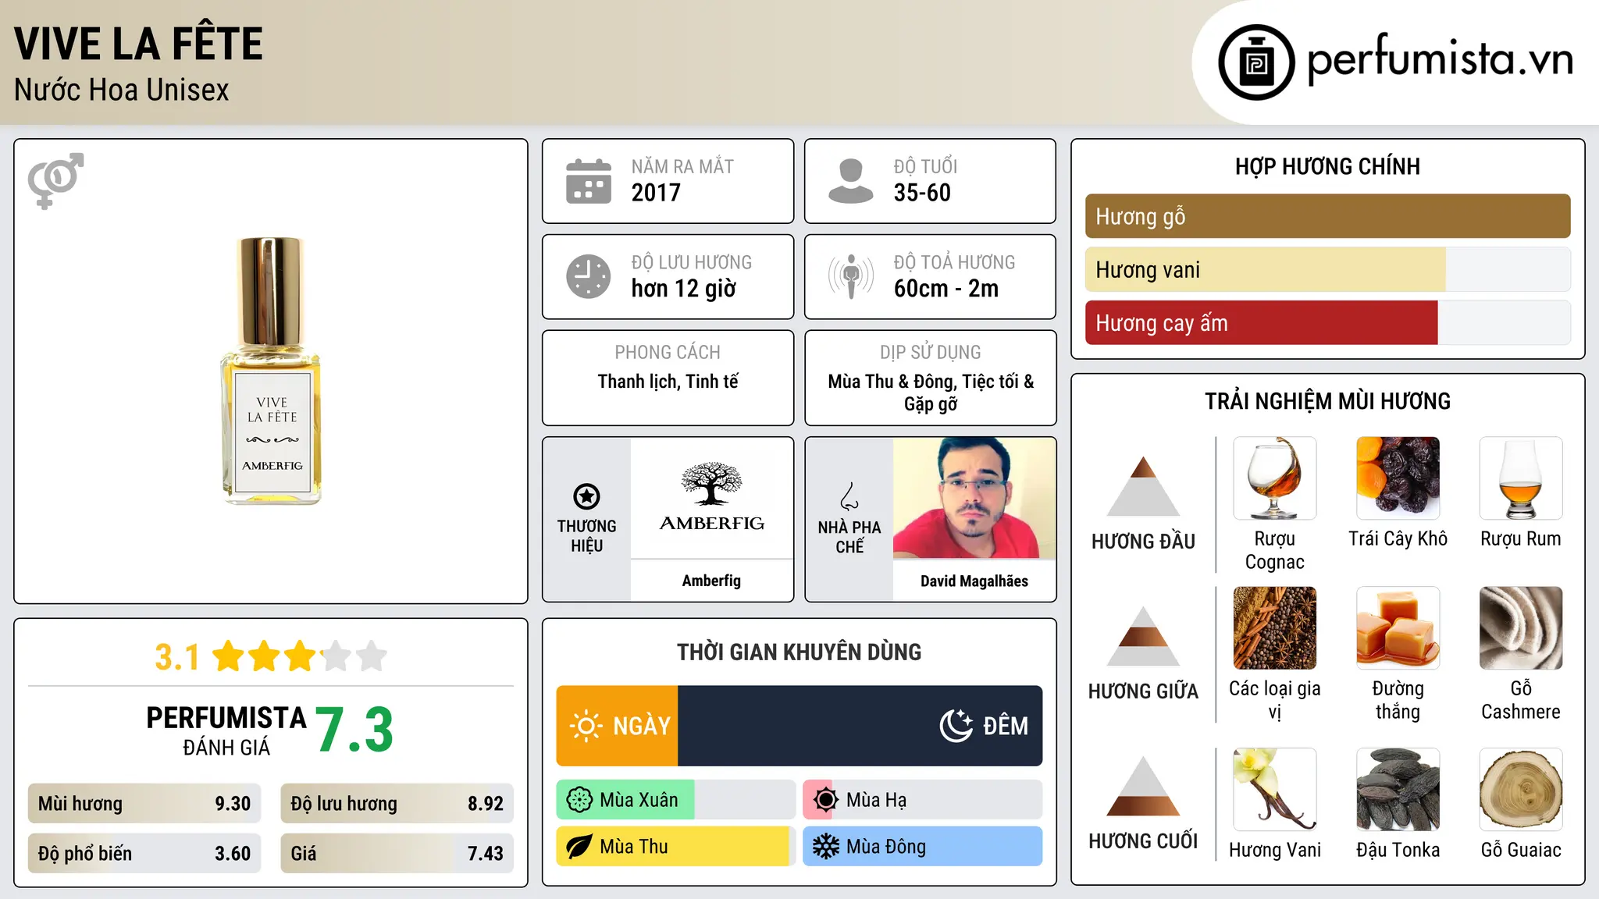1599x899 pixels.
Task: Click the sillage icon beside Độ toả hương
Action: click(851, 276)
